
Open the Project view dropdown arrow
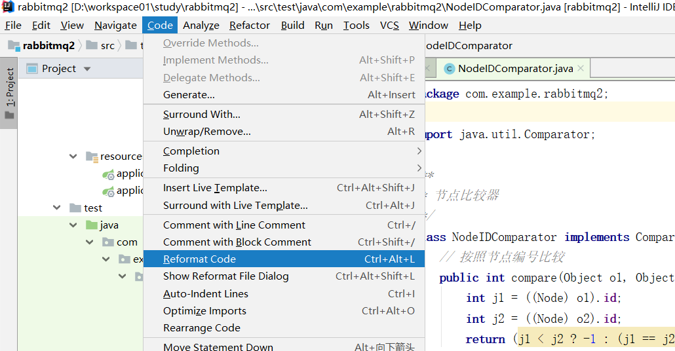(x=87, y=69)
